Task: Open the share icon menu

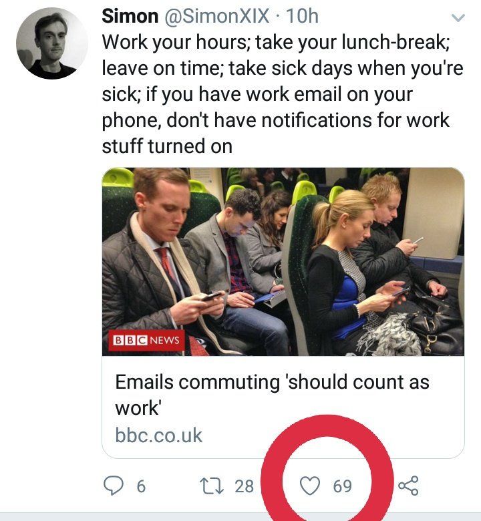Action: point(407,486)
